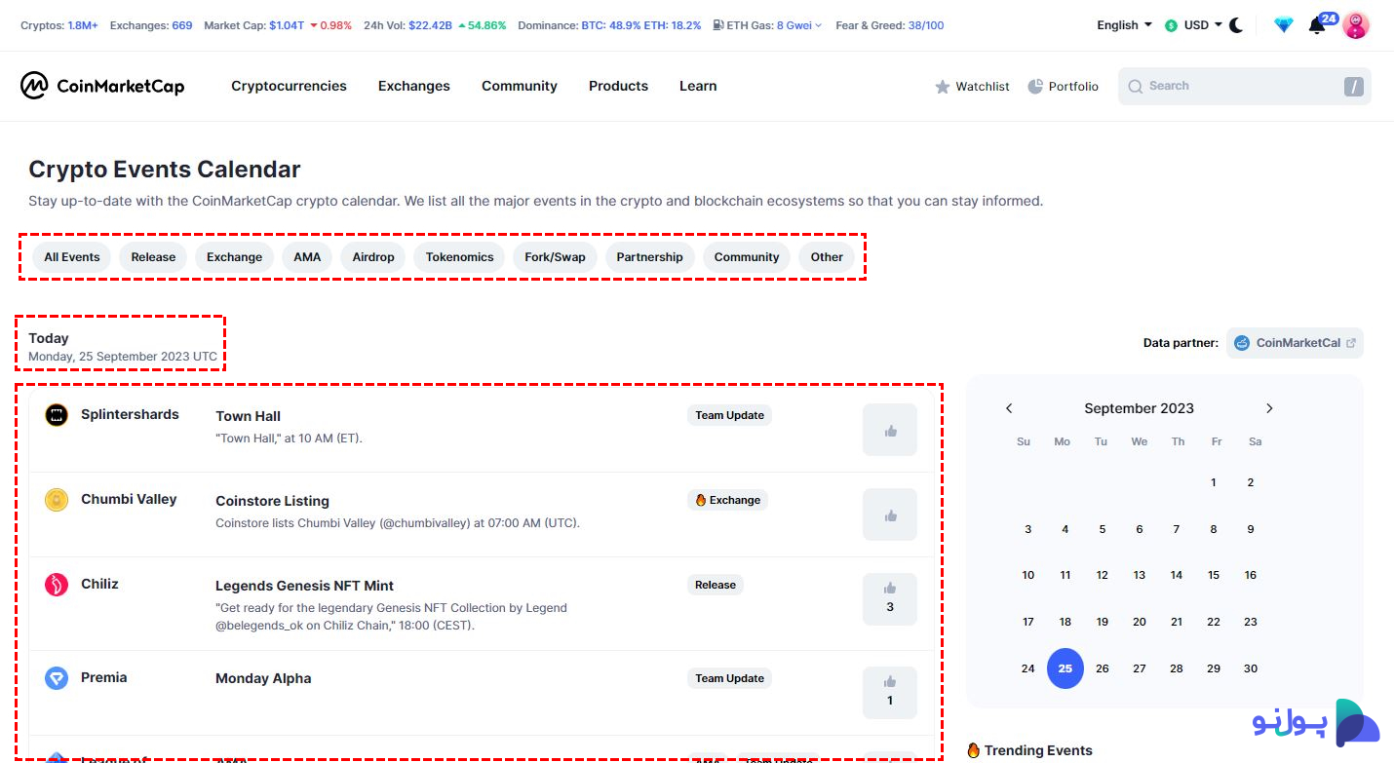Screen dimensions: 1394x763
Task: Click the Exchange tag on Chumbi Valley
Action: (727, 500)
